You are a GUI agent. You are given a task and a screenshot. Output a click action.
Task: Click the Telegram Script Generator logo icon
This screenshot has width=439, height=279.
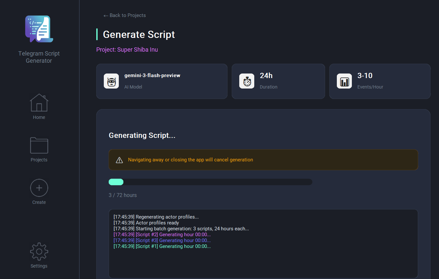coord(39,29)
